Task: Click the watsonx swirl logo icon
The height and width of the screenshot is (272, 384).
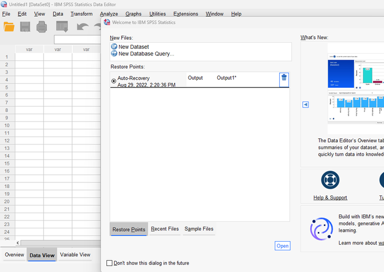Action: (322, 229)
